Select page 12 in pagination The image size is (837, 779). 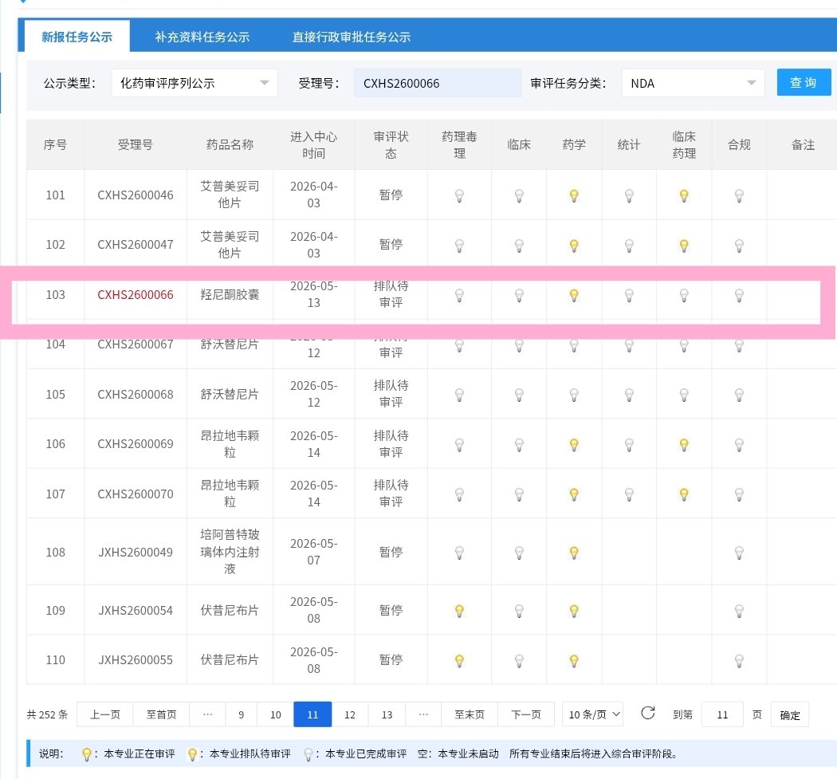click(x=350, y=714)
